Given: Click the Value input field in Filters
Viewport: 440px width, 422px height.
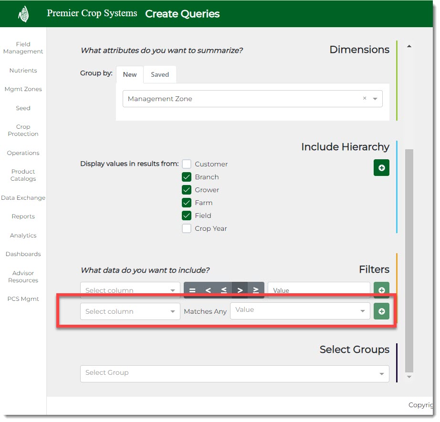Looking at the screenshot, I should click(x=318, y=290).
